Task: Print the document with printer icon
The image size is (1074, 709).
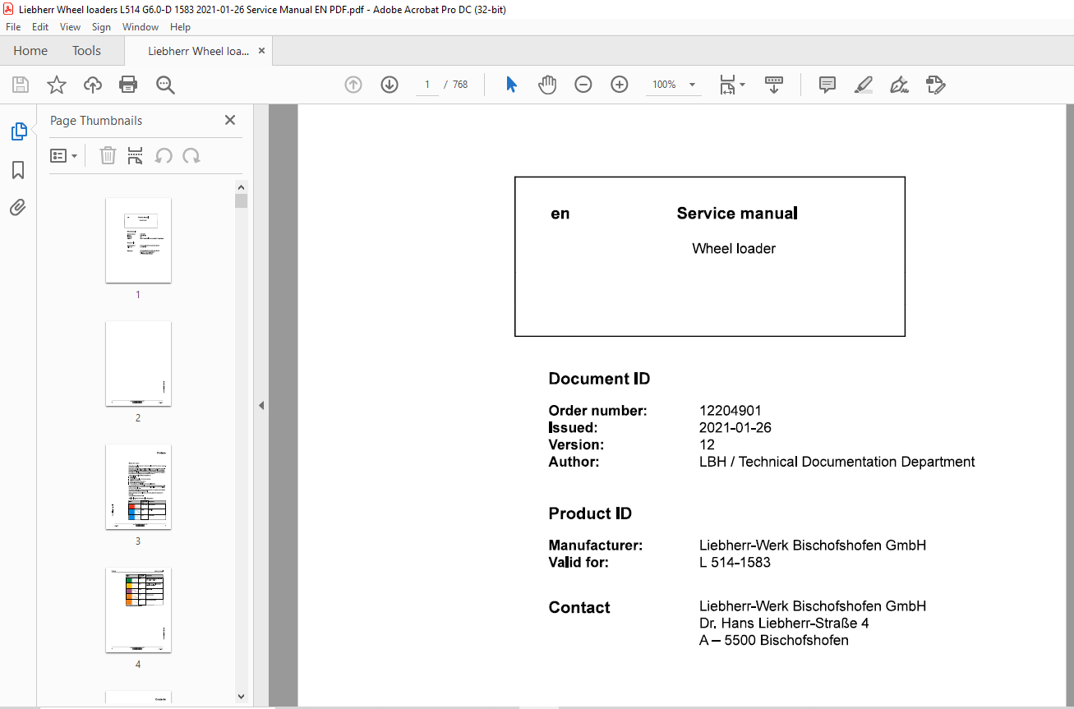Action: (128, 85)
